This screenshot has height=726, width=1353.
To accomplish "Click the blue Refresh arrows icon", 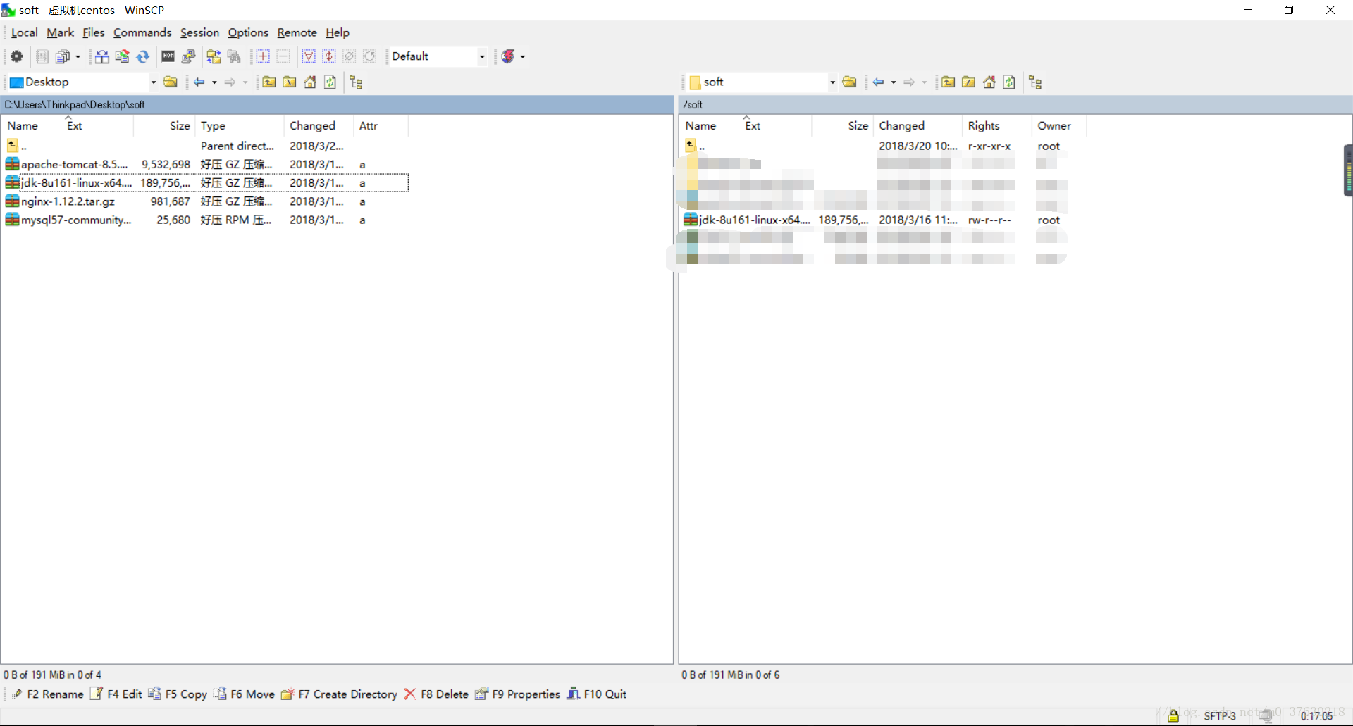I will (143, 56).
